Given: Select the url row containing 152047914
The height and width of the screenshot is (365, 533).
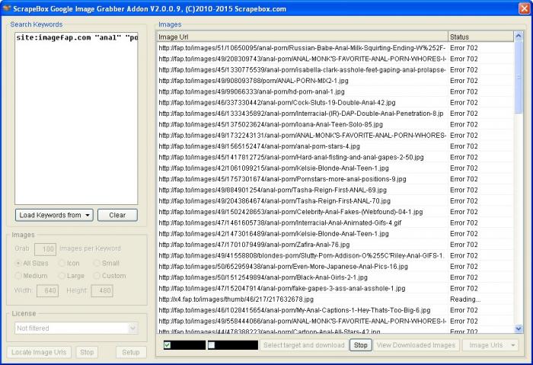Looking at the screenshot, I should (x=335, y=289).
